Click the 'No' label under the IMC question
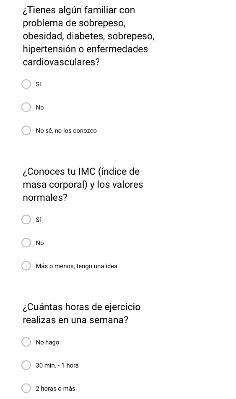The width and height of the screenshot is (236, 399). (40, 243)
